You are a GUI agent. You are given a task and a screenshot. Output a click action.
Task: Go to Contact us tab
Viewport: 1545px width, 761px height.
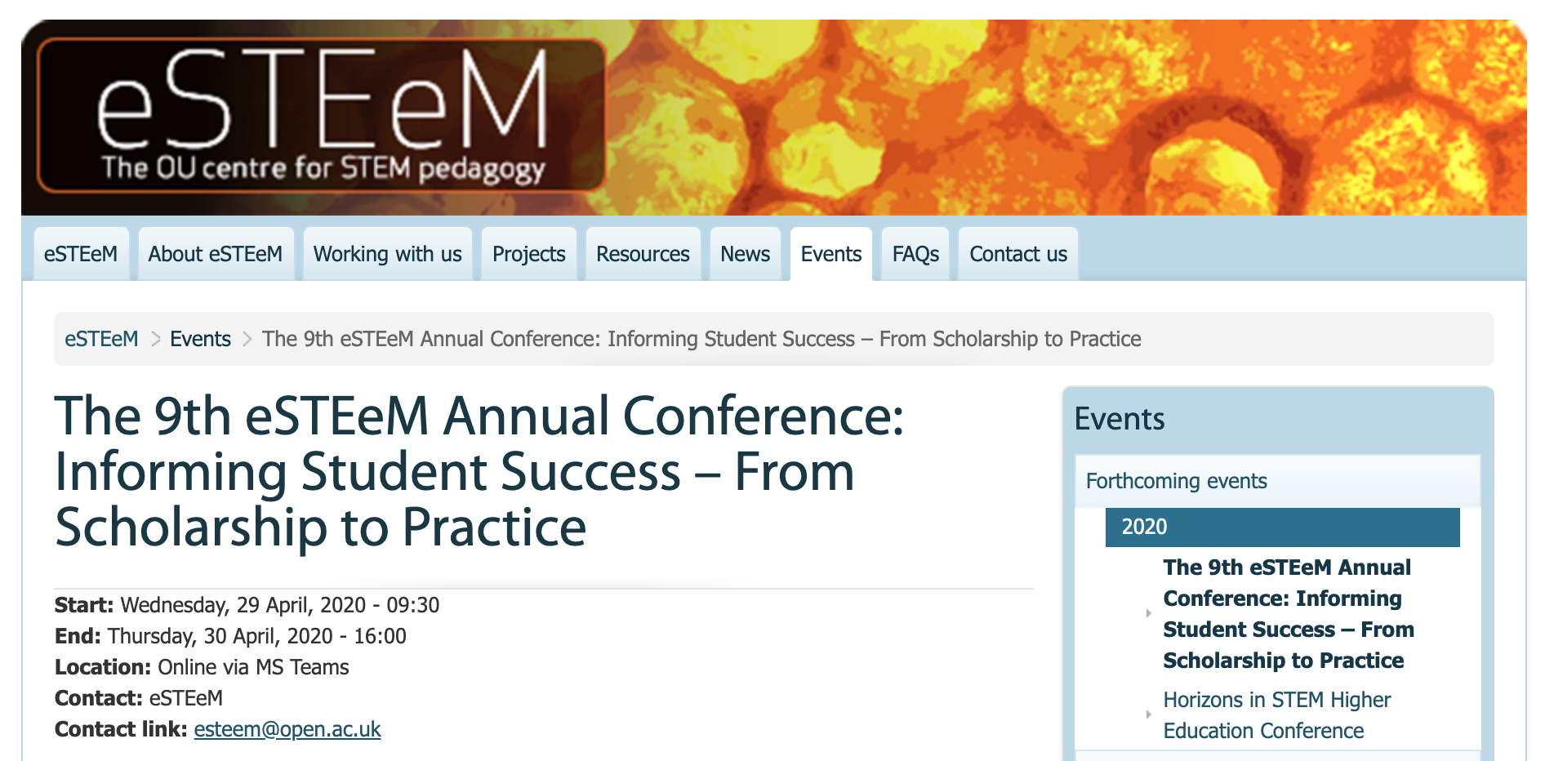1018,254
